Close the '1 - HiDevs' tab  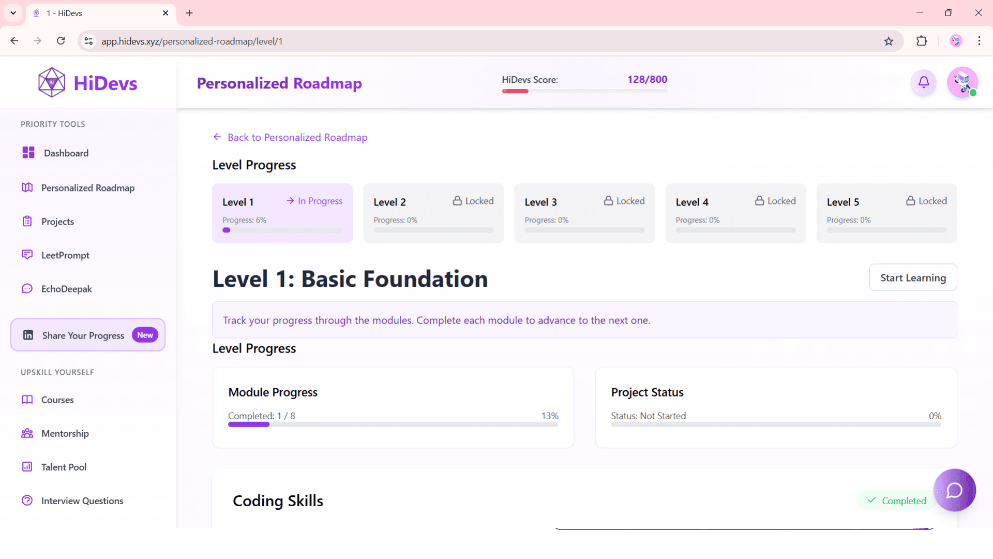pos(165,13)
